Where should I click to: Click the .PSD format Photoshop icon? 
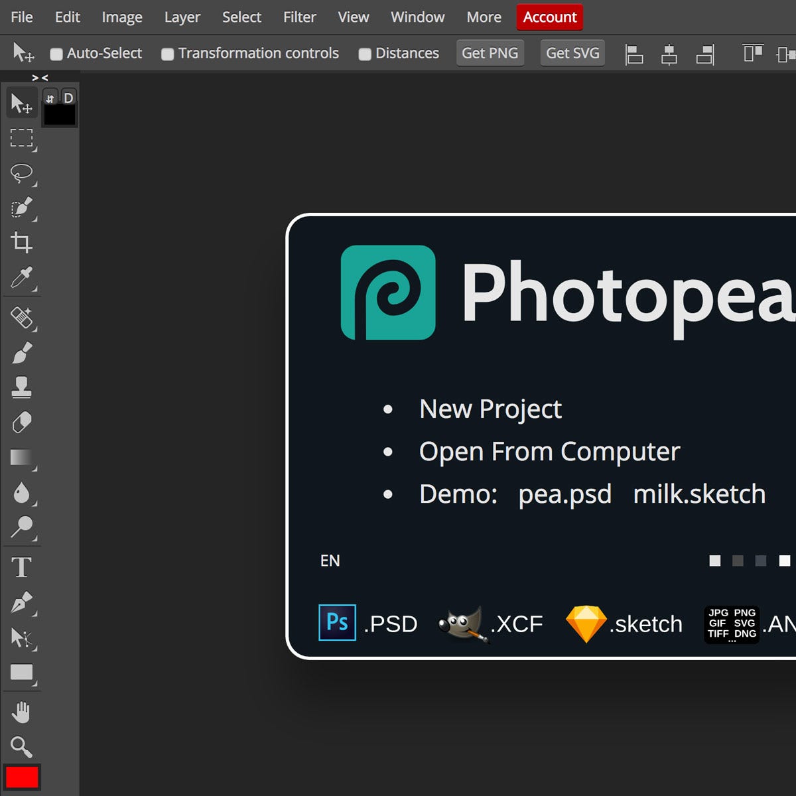click(x=337, y=622)
